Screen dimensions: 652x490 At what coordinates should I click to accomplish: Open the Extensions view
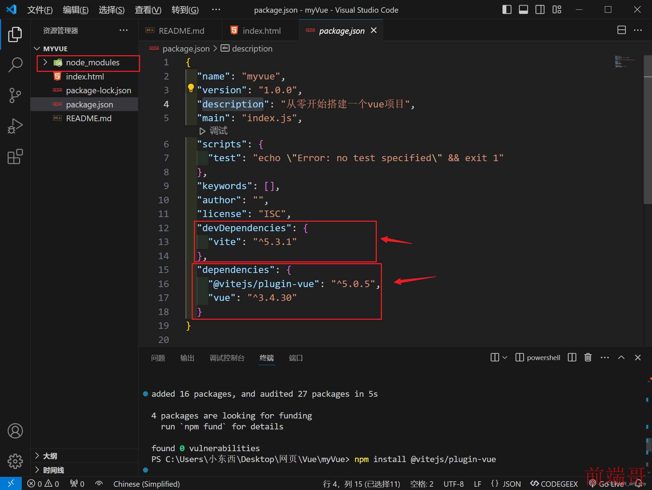click(15, 157)
